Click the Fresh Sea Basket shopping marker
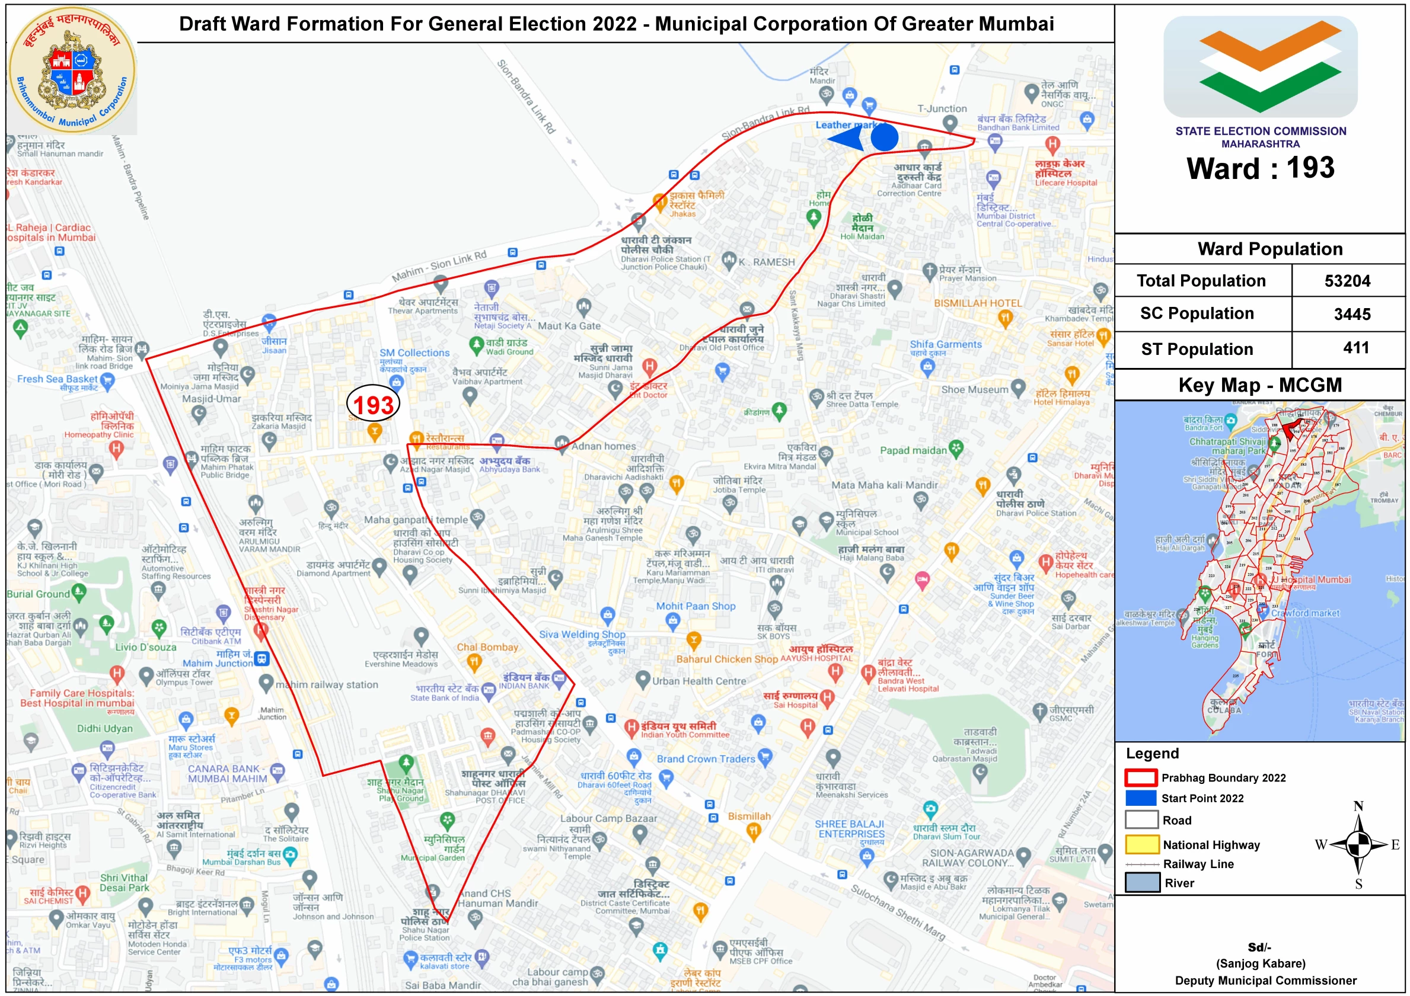The width and height of the screenshot is (1410, 996). click(107, 381)
